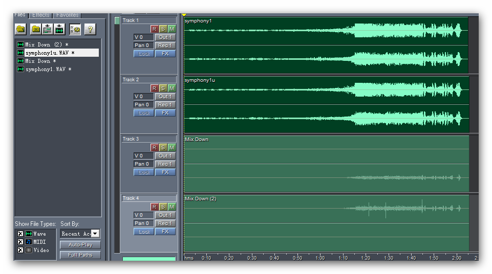The image size is (492, 274).
Task: Select Mix Down (2) in file list
Action: (47, 44)
